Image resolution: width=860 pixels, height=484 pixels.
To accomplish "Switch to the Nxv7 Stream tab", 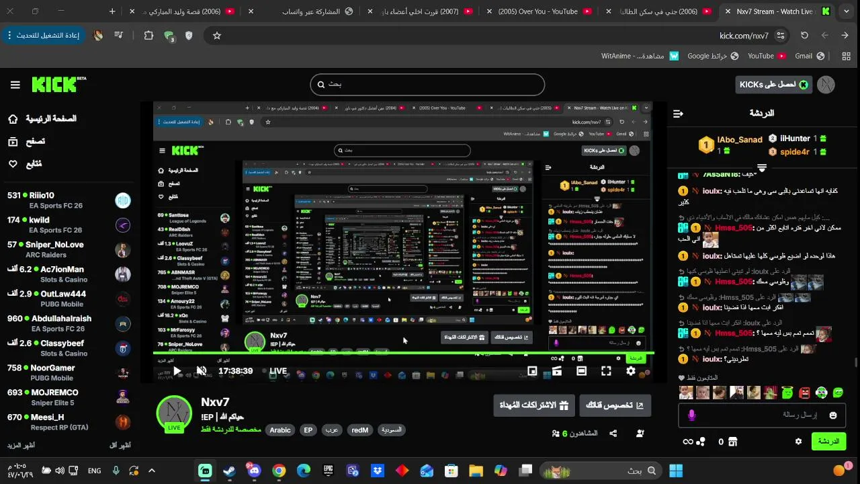I will coord(777,11).
